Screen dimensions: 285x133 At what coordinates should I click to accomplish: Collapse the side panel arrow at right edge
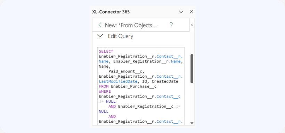[x=192, y=25]
